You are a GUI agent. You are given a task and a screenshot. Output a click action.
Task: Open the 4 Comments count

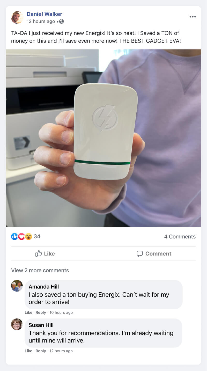tap(180, 237)
